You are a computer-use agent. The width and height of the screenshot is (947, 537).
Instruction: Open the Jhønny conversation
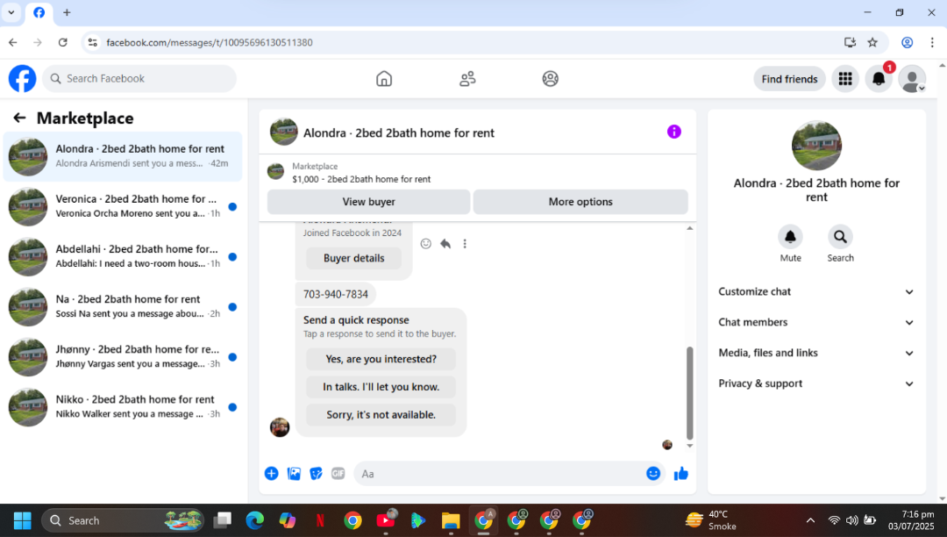(x=123, y=357)
